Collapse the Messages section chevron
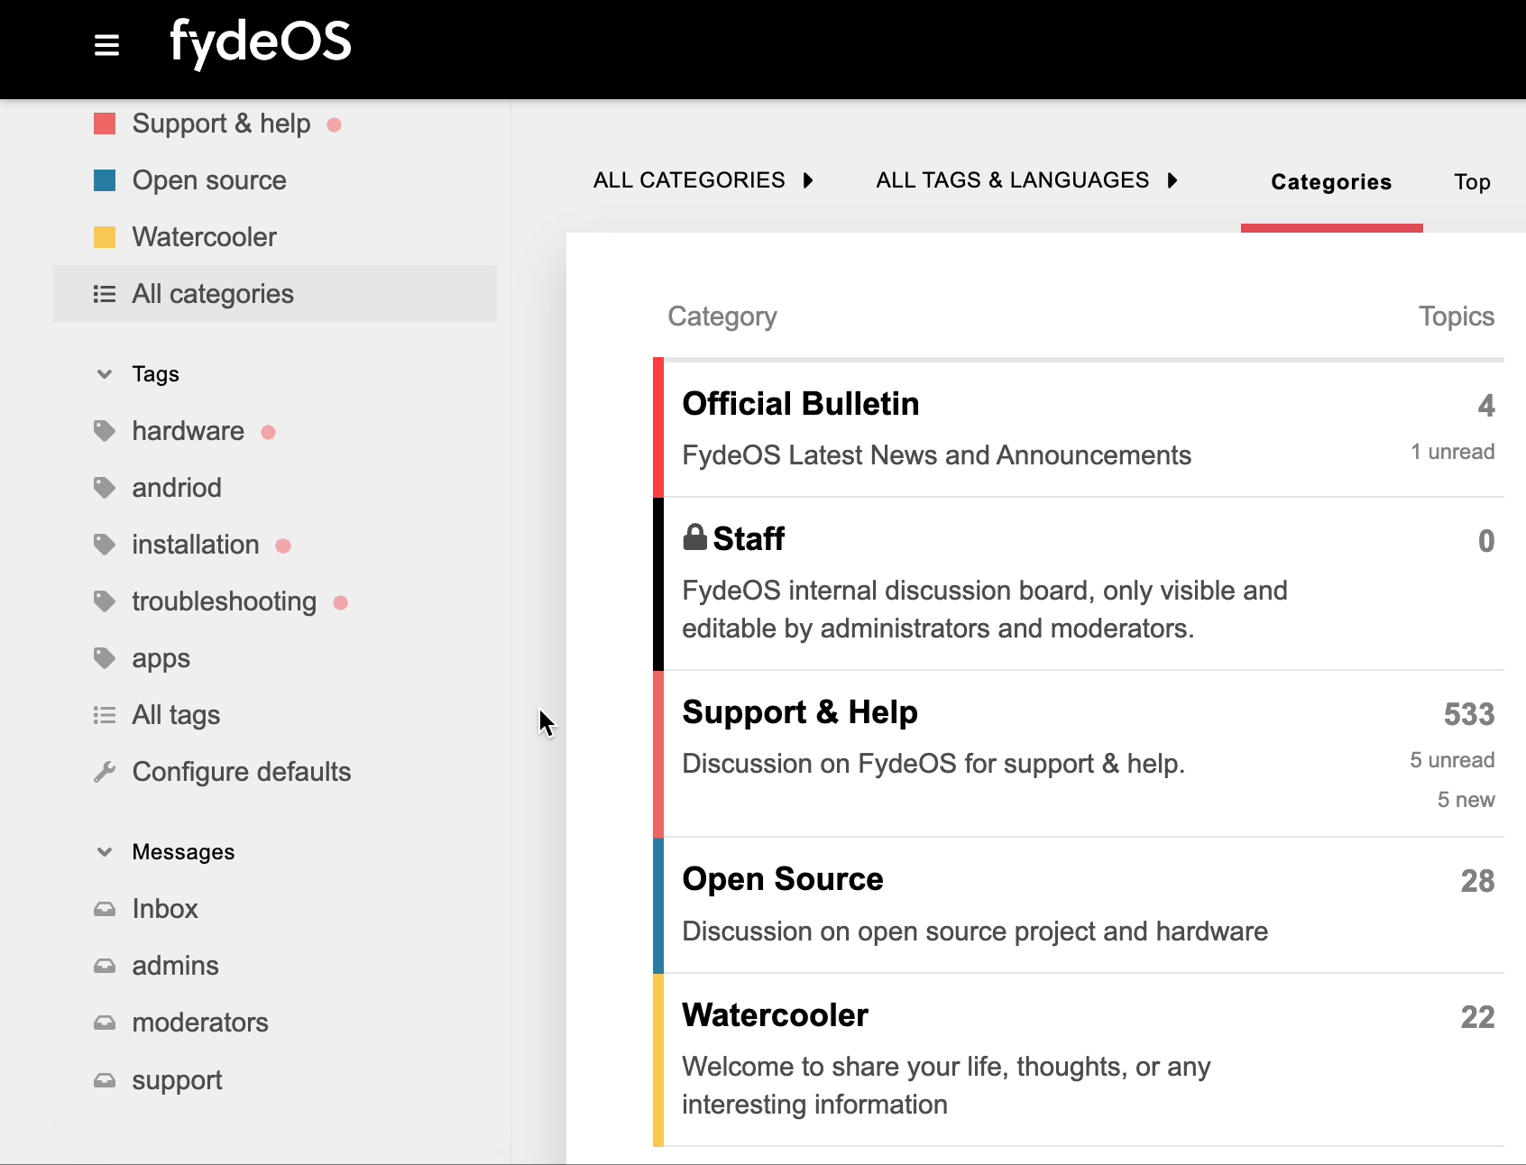This screenshot has width=1526, height=1165. [x=105, y=851]
